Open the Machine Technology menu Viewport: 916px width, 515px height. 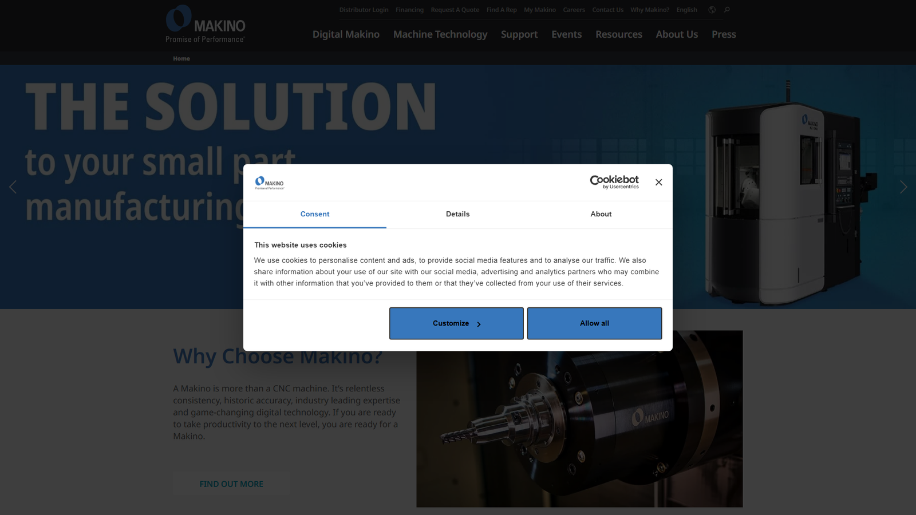click(x=440, y=34)
